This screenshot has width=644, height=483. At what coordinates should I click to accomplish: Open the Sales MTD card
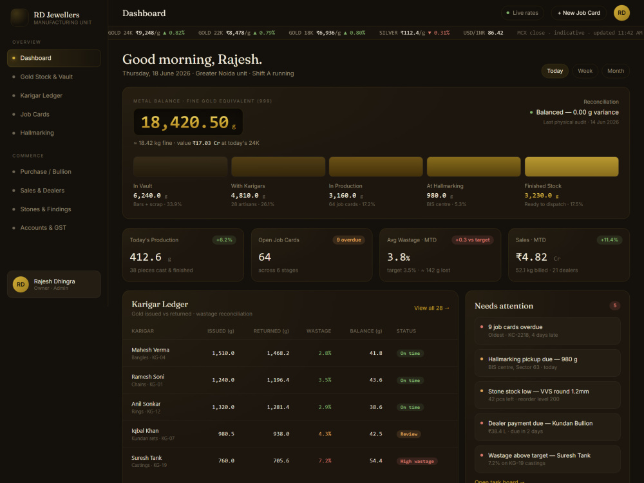569,255
